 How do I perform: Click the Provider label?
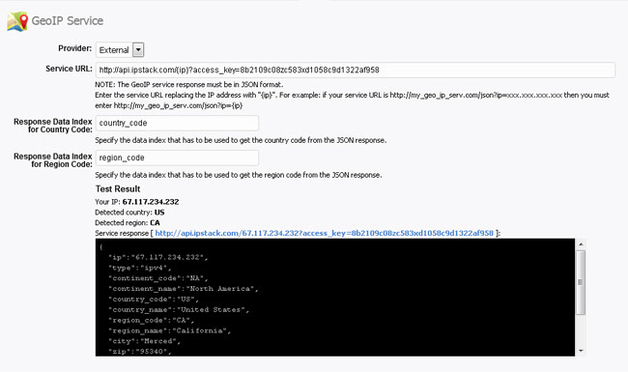tap(75, 48)
